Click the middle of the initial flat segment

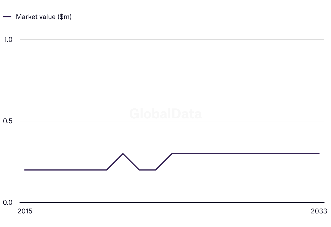click(x=66, y=170)
